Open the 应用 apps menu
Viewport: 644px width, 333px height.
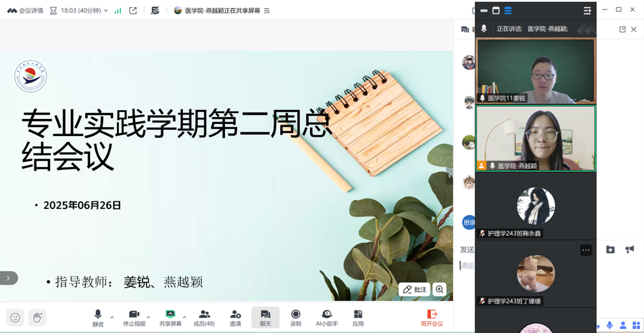click(357, 317)
